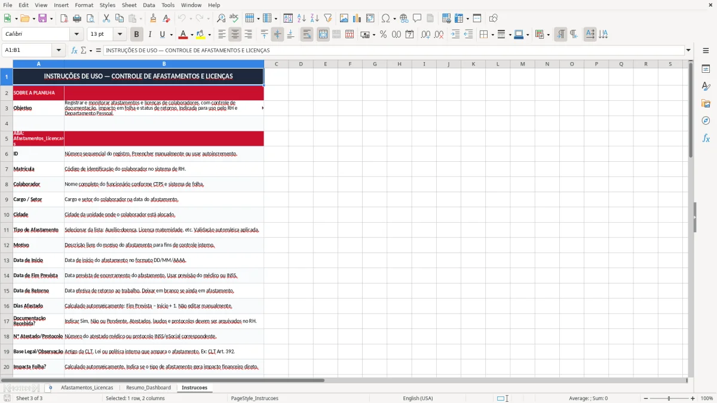Toggle Wrap Text
This screenshot has width=717, height=403.
tap(307, 35)
